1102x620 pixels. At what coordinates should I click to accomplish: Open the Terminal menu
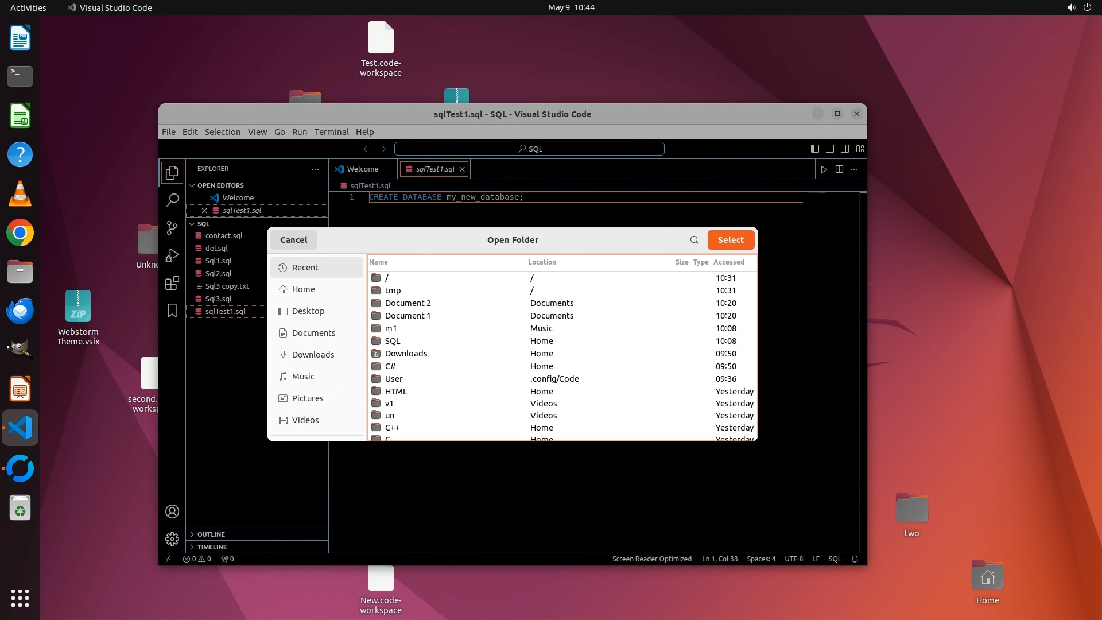pos(331,132)
